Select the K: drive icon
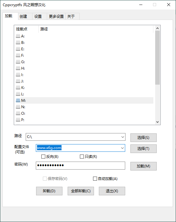Screen dimensions: 176x222 click(x=18, y=87)
